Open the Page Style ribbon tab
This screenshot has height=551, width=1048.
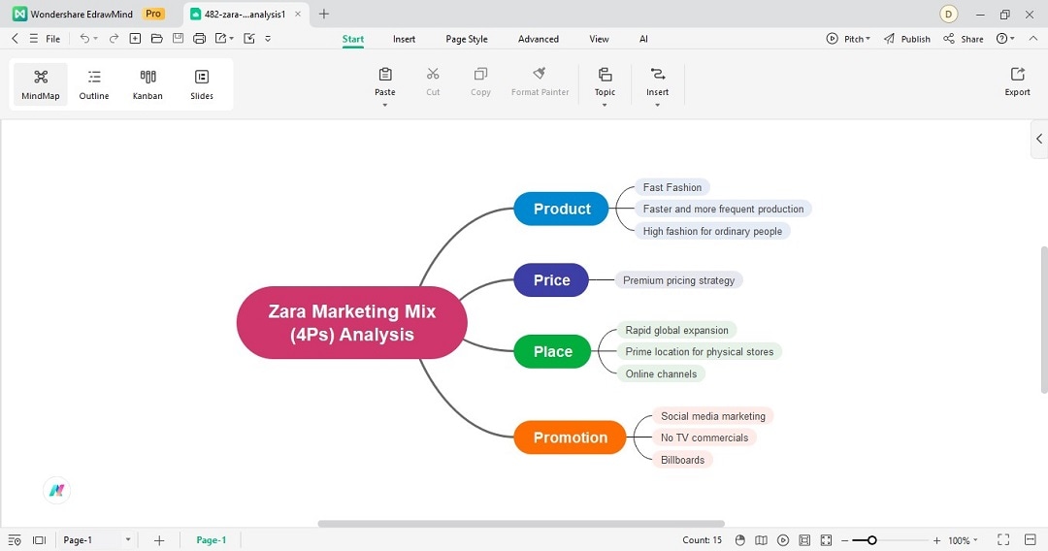click(x=467, y=39)
